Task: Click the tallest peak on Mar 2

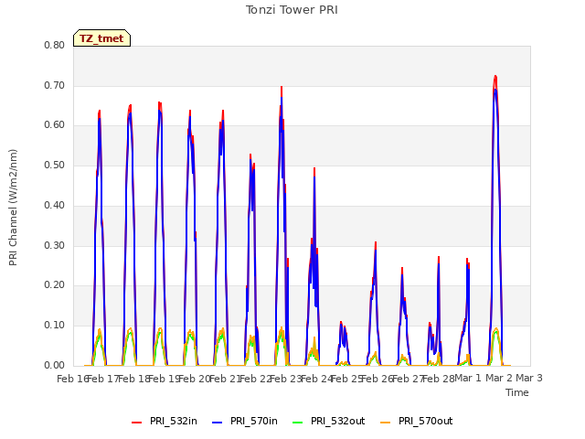Action: (495, 77)
